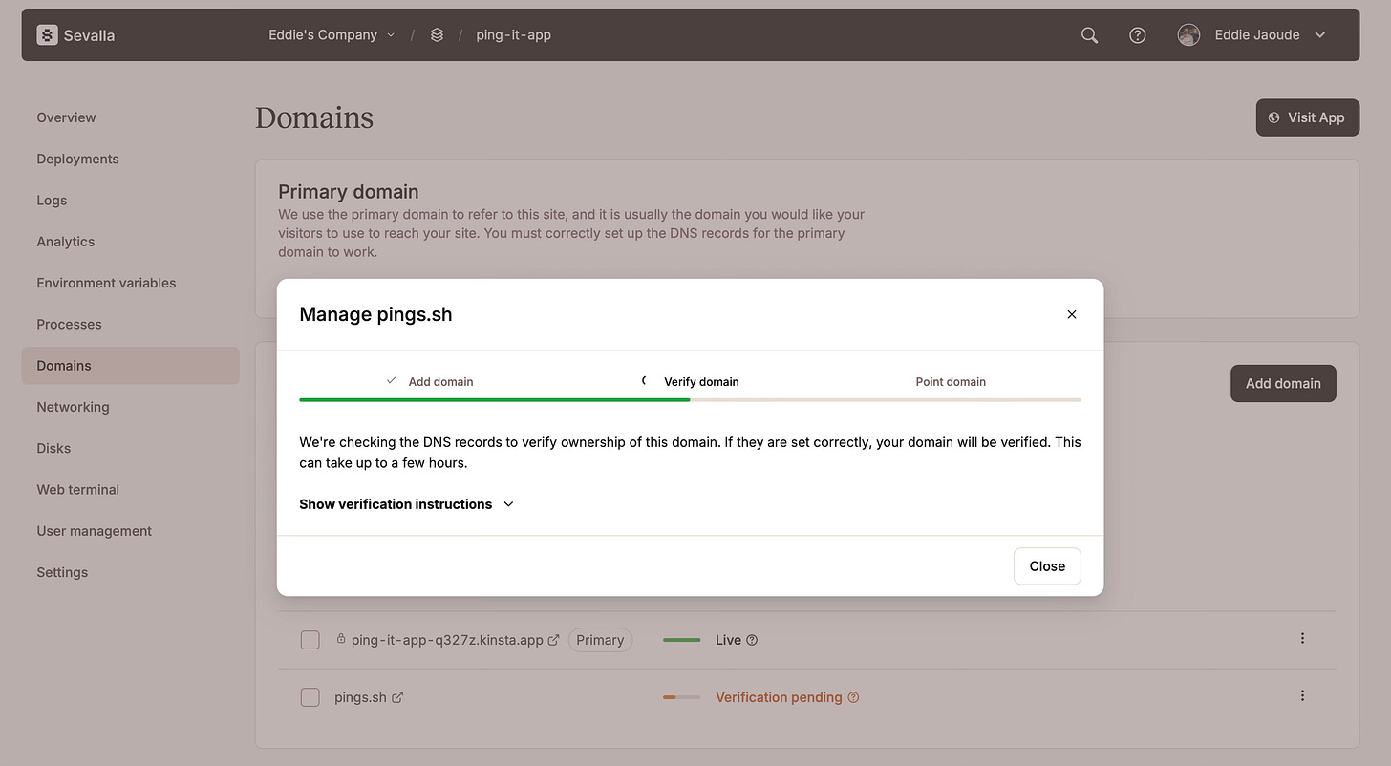Click the ping-it-app breadcrumb link
The height and width of the screenshot is (766, 1391).
(x=514, y=35)
